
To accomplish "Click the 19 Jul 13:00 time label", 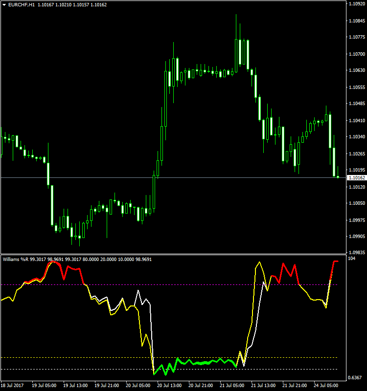I will tap(75, 386).
